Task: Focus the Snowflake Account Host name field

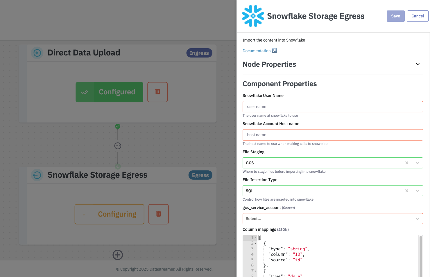Action: point(333,135)
